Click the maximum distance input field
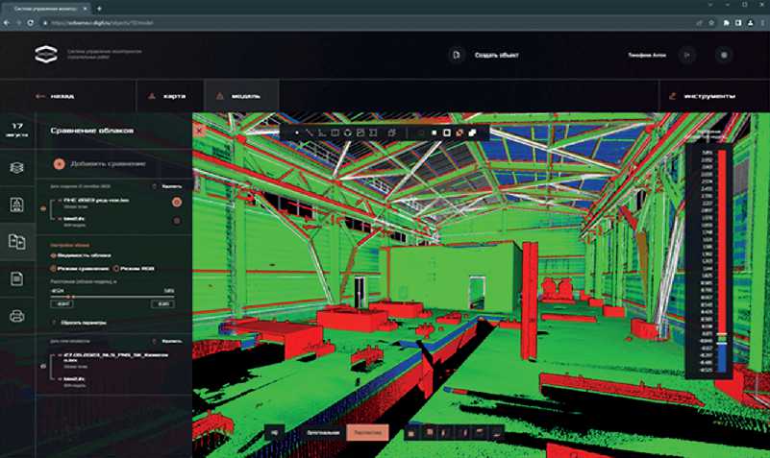Viewport: 770px width, 458px height. pyautogui.click(x=162, y=304)
